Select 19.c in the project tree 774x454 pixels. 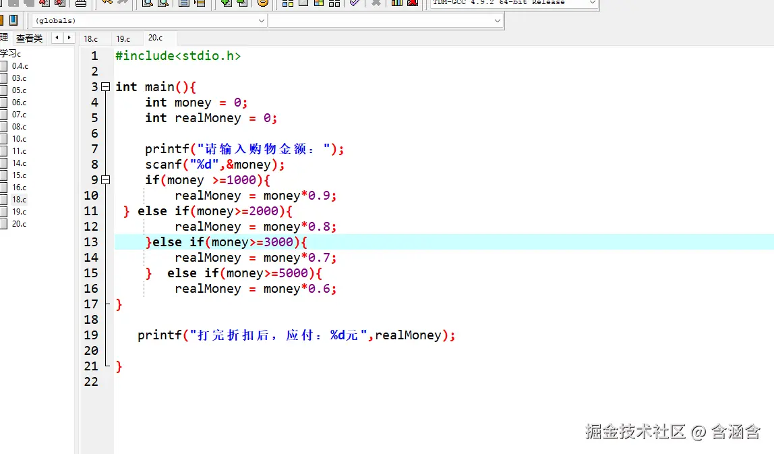click(20, 211)
